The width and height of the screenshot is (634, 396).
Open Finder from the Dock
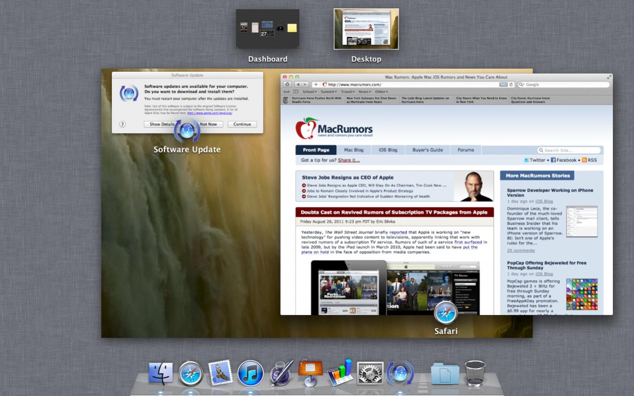160,374
